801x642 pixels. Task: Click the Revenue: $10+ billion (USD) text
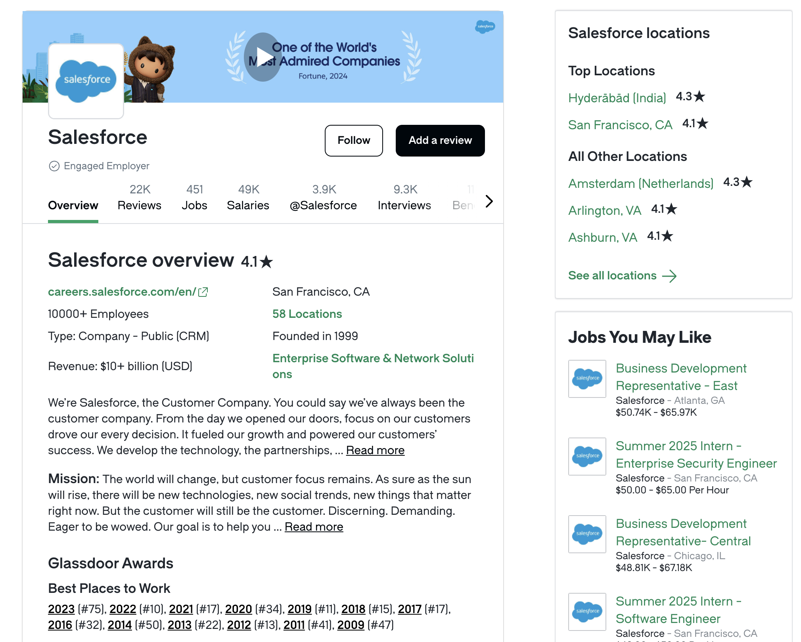120,367
